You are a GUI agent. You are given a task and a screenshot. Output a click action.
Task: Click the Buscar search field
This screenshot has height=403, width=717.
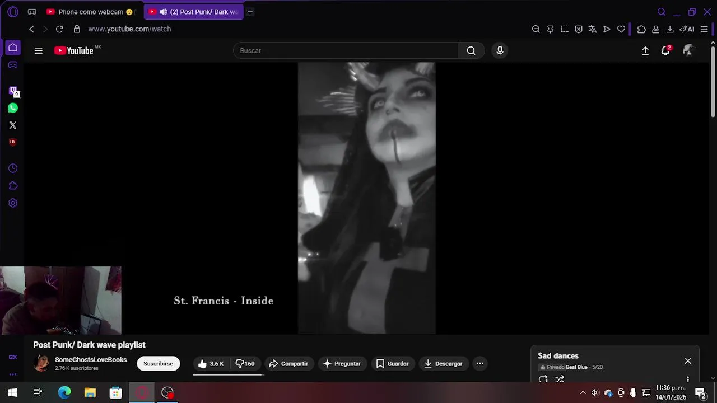click(x=346, y=51)
